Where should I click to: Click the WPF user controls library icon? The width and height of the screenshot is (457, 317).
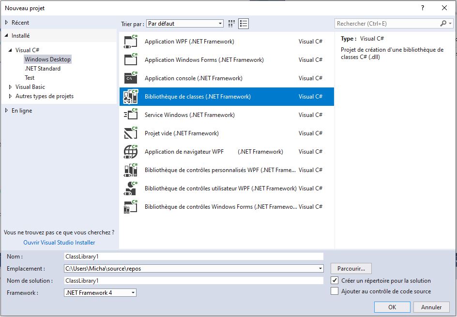(131, 188)
